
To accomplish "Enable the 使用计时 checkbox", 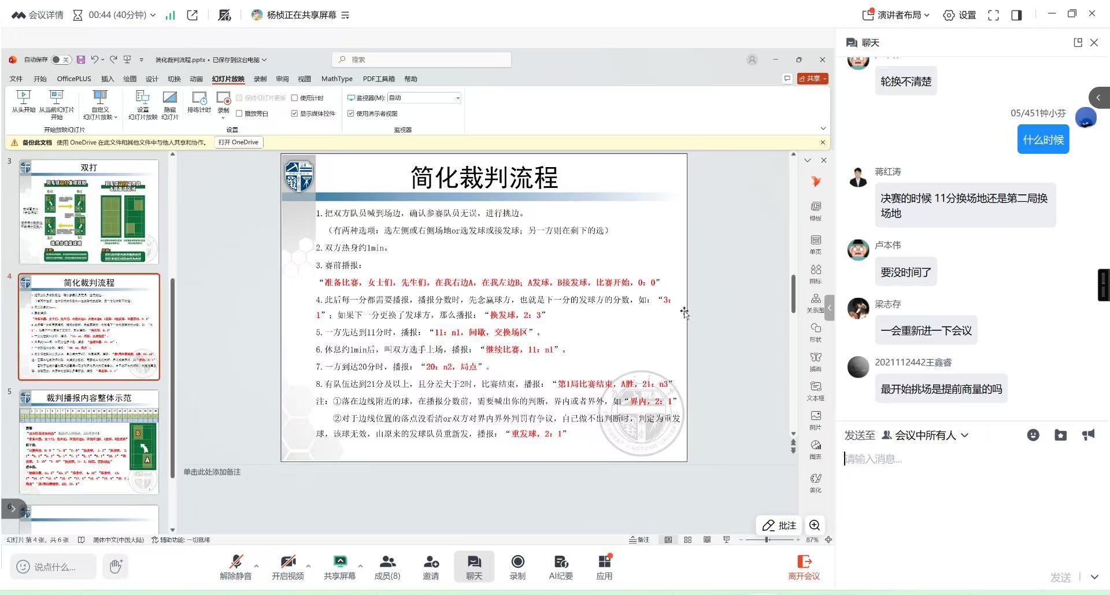I will click(295, 98).
